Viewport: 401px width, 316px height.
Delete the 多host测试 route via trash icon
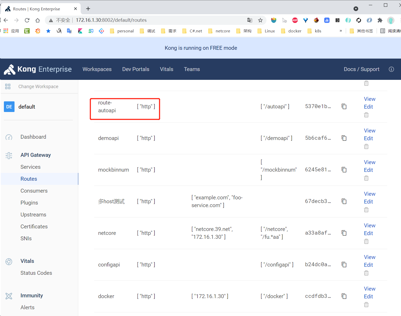tap(366, 210)
